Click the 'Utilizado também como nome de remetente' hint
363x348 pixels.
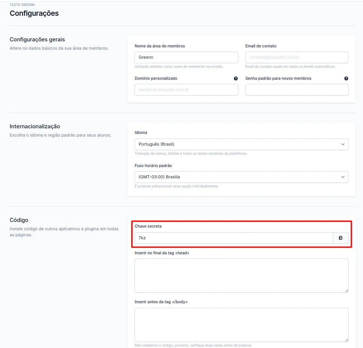(x=179, y=67)
